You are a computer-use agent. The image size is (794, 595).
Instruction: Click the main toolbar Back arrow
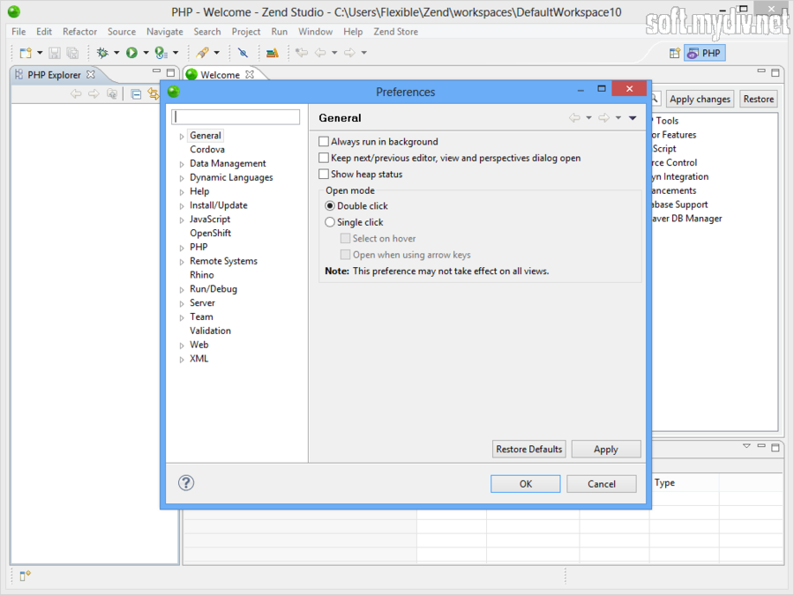click(320, 53)
